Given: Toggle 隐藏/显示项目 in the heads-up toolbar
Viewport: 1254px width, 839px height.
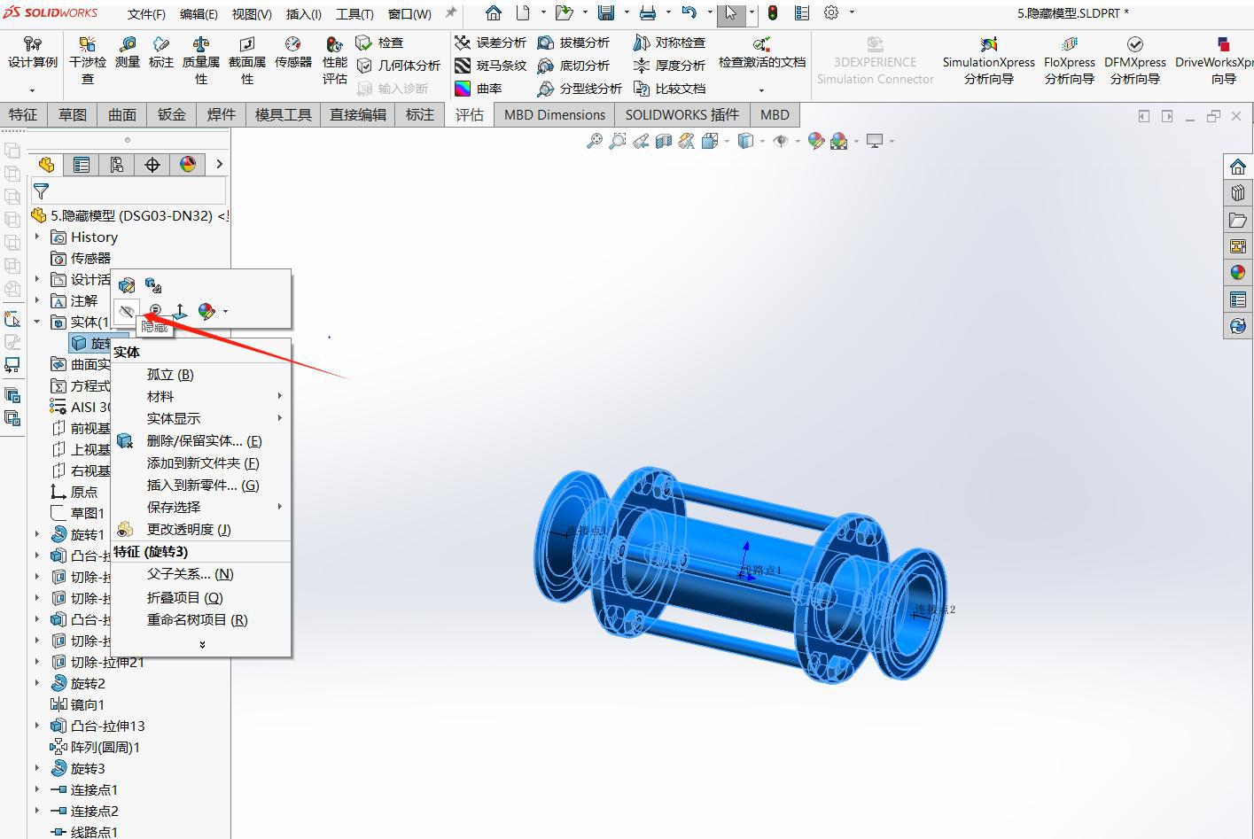Looking at the screenshot, I should tap(780, 140).
